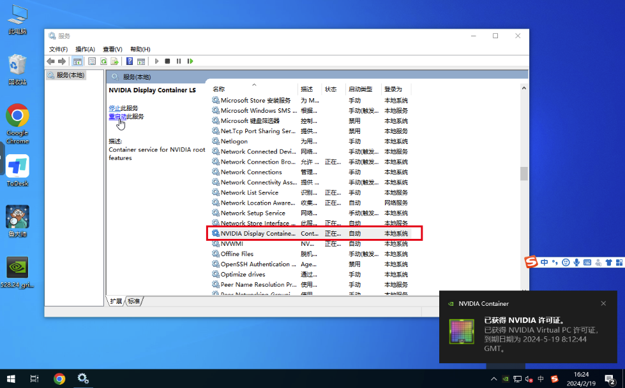Select the Network List Service row

pyautogui.click(x=311, y=192)
